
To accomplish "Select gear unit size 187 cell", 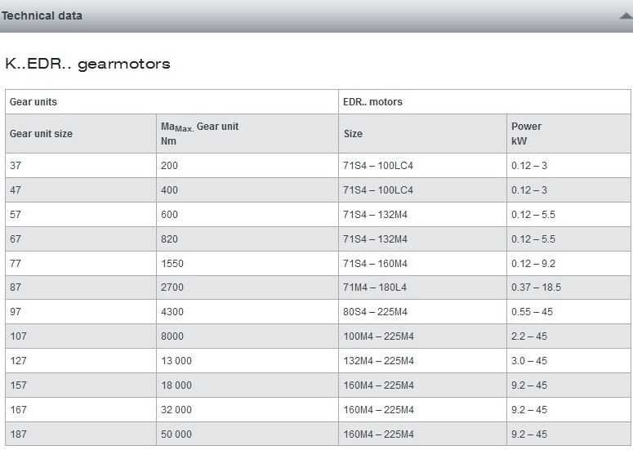I will 81,434.
